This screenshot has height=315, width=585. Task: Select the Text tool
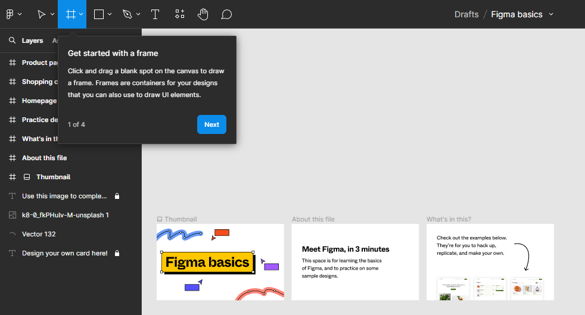pyautogui.click(x=155, y=14)
